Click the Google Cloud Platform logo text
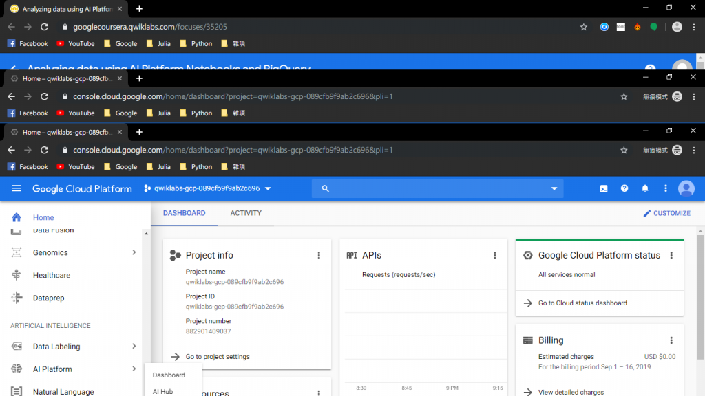This screenshot has width=705, height=396. pos(82,189)
